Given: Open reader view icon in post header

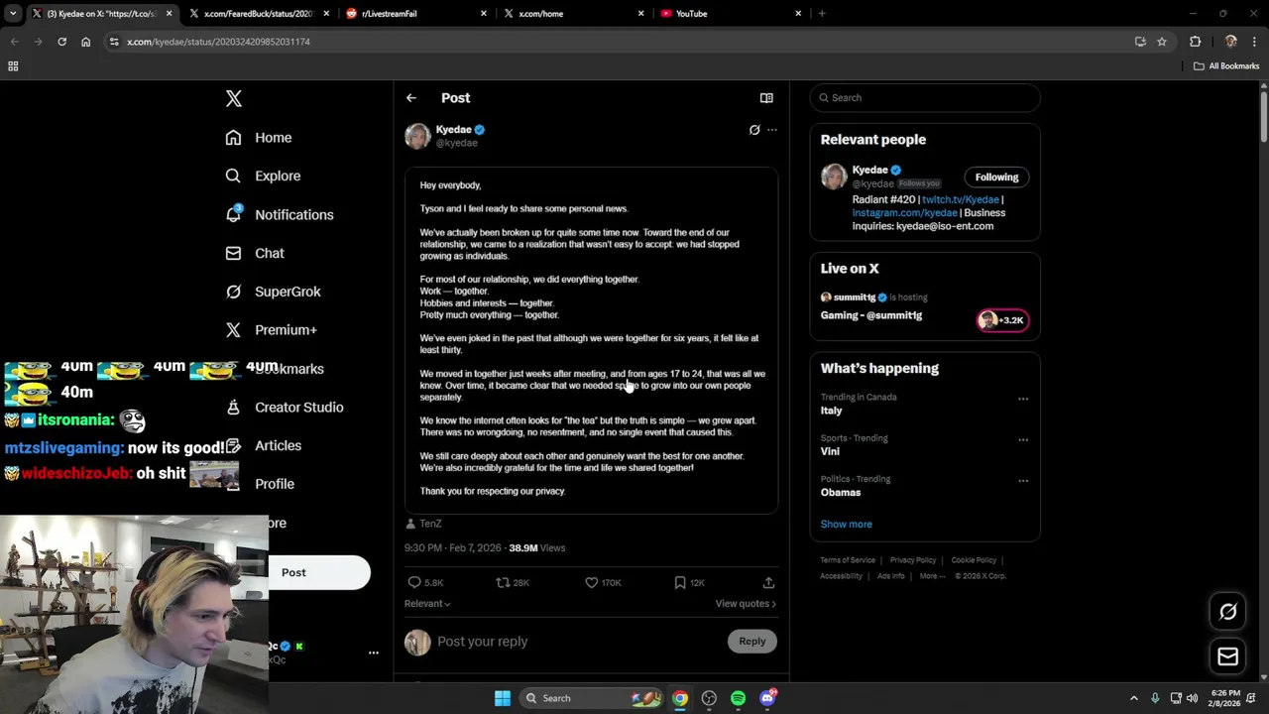Looking at the screenshot, I should 766,98.
